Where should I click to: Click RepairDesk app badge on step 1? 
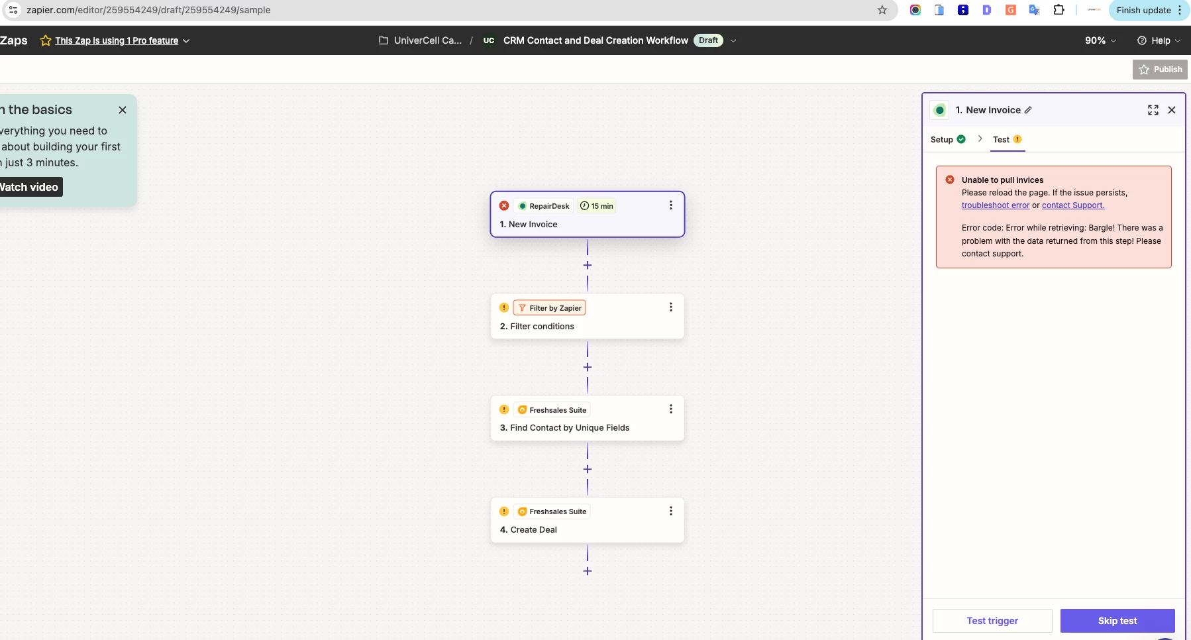click(543, 206)
